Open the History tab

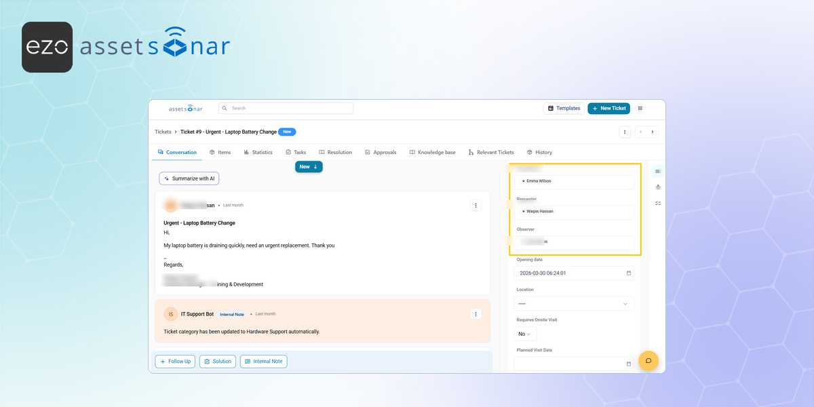click(539, 153)
